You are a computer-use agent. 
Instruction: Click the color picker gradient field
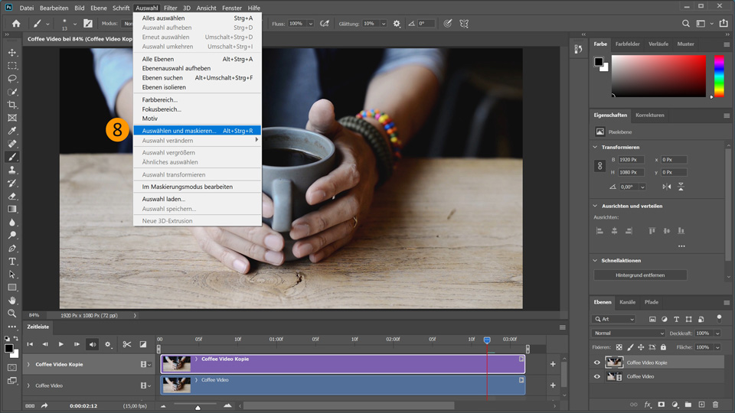pos(658,76)
